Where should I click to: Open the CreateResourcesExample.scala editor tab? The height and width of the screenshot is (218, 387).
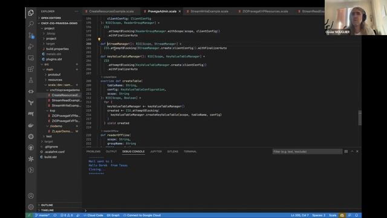pos(111,12)
